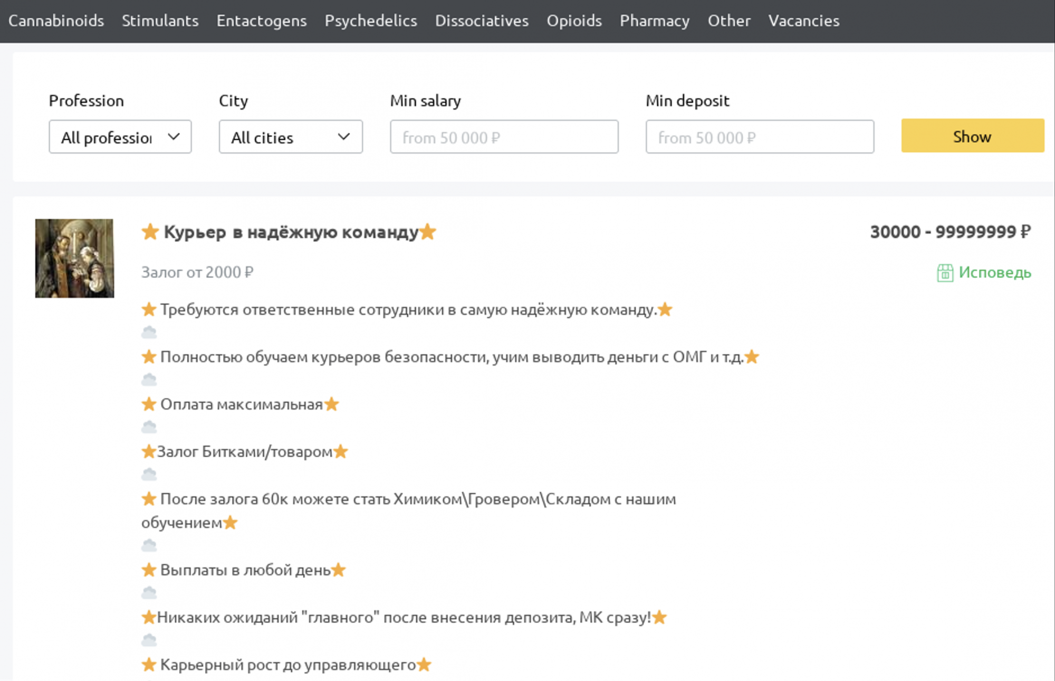The width and height of the screenshot is (1055, 681).
Task: Click the profession dropdown chevron
Action: [x=173, y=136]
